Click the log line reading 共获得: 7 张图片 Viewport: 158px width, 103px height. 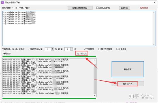(19, 69)
